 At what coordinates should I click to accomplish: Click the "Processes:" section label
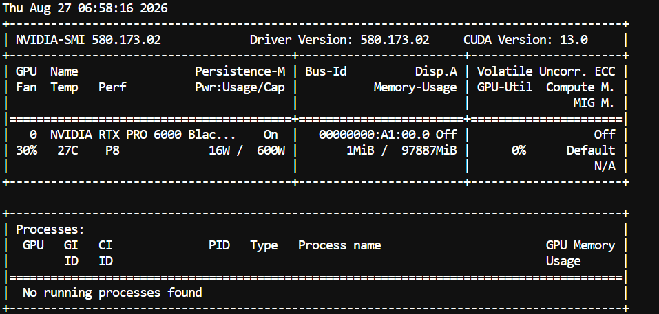pyautogui.click(x=50, y=229)
